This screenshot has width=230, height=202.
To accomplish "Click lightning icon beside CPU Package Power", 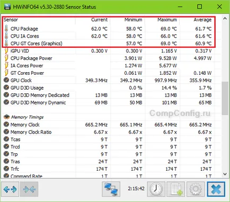I will pos(6,58).
